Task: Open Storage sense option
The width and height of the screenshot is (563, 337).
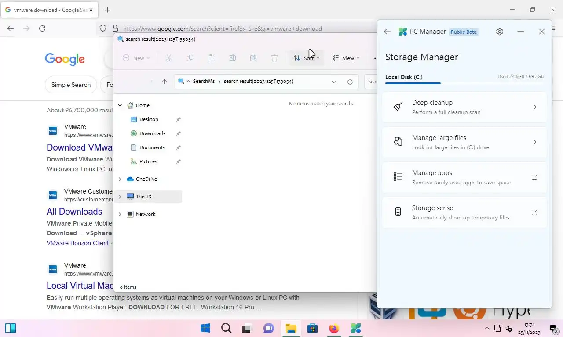Action: pos(464,212)
